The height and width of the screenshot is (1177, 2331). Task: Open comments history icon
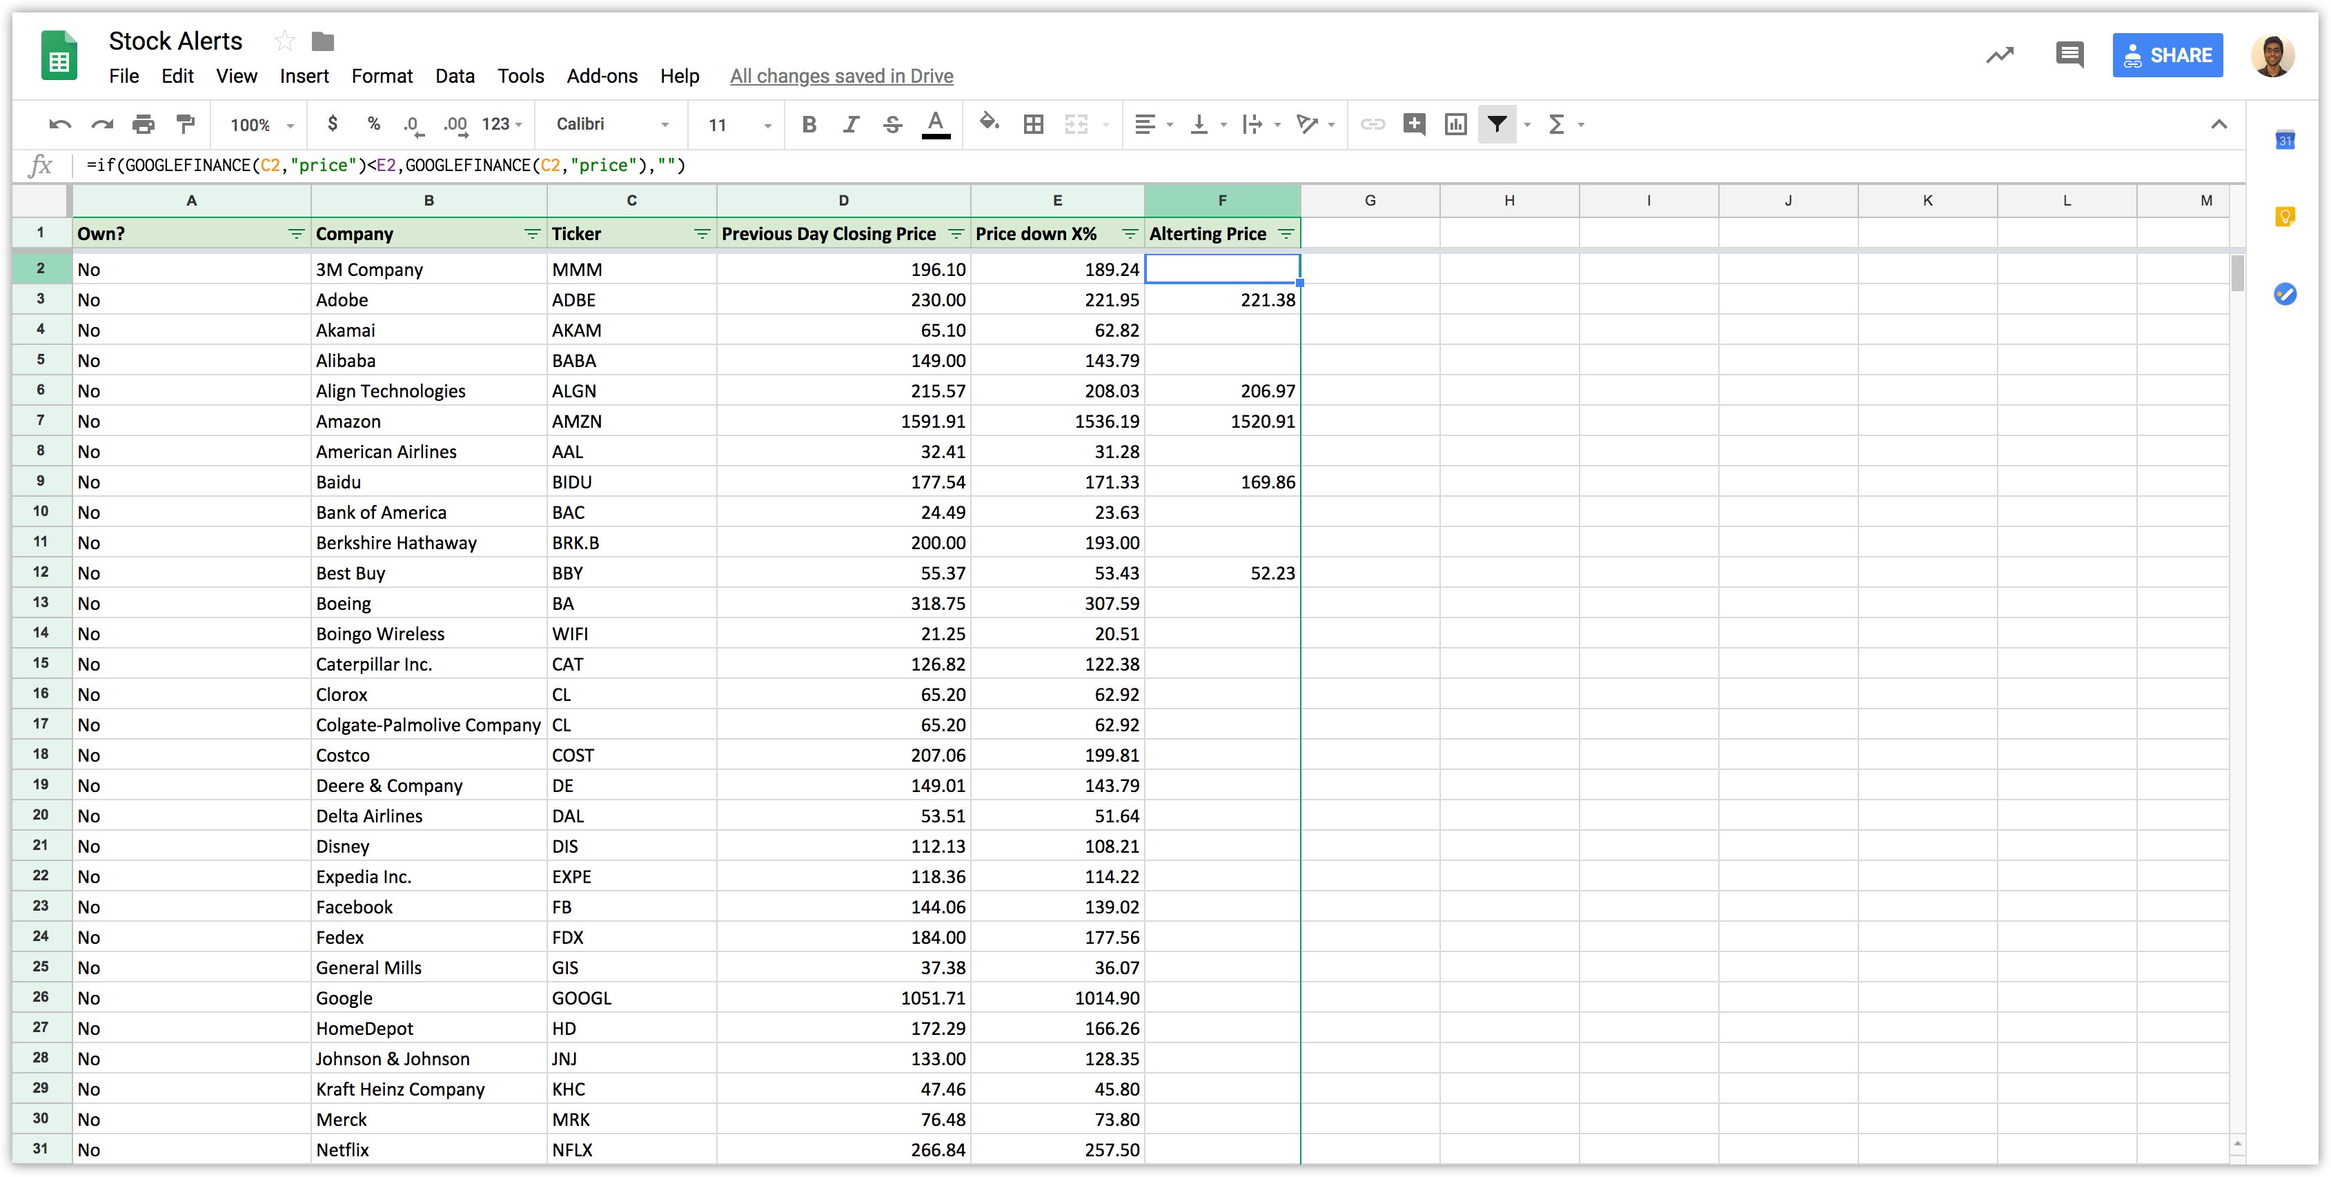click(2069, 55)
